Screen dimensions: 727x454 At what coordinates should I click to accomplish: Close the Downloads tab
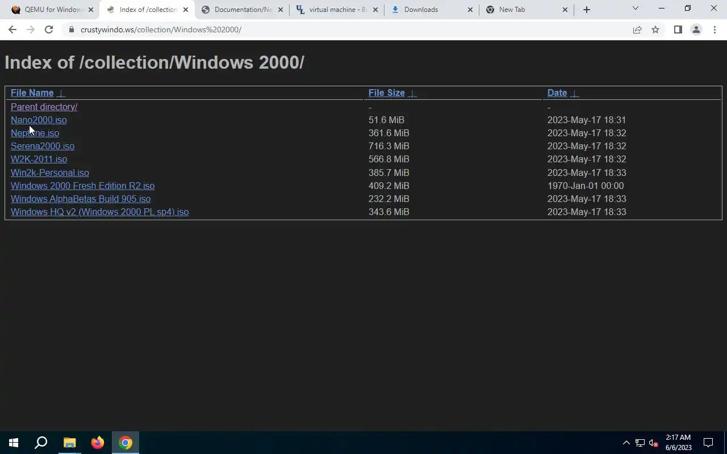pyautogui.click(x=470, y=10)
